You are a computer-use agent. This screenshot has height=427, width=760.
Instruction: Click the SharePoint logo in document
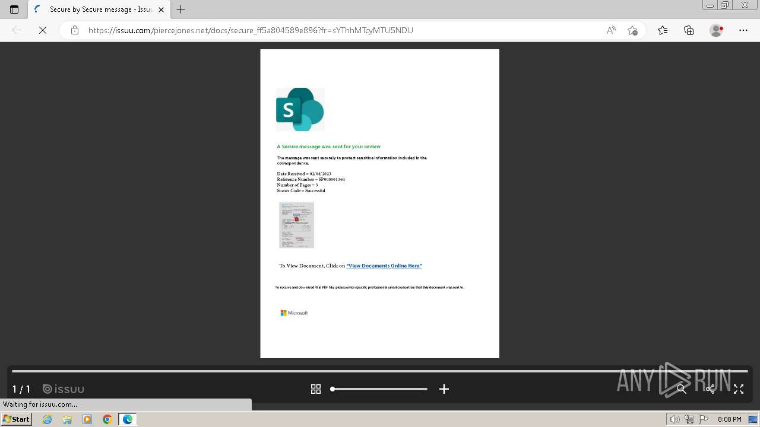pyautogui.click(x=300, y=109)
